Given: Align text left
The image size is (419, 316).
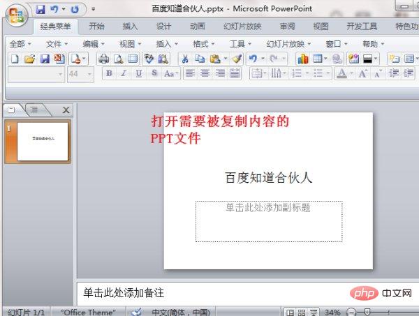Looking at the screenshot, I should click(x=190, y=73).
